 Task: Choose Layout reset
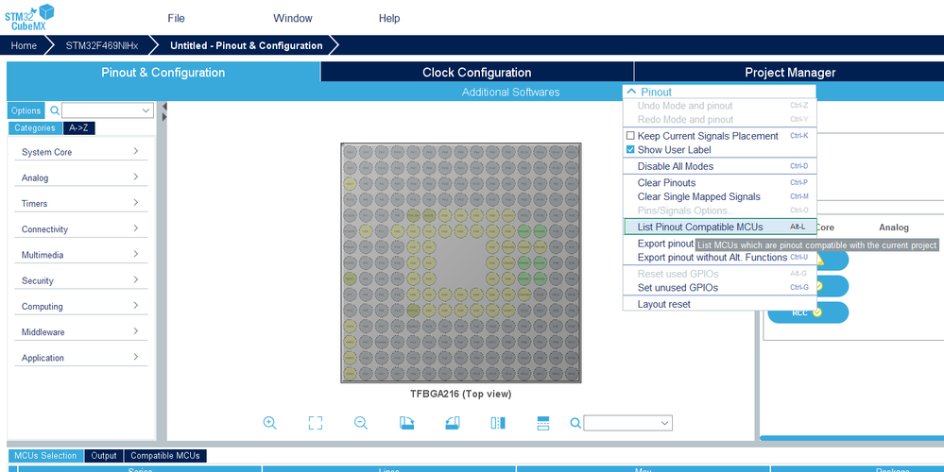719,304
